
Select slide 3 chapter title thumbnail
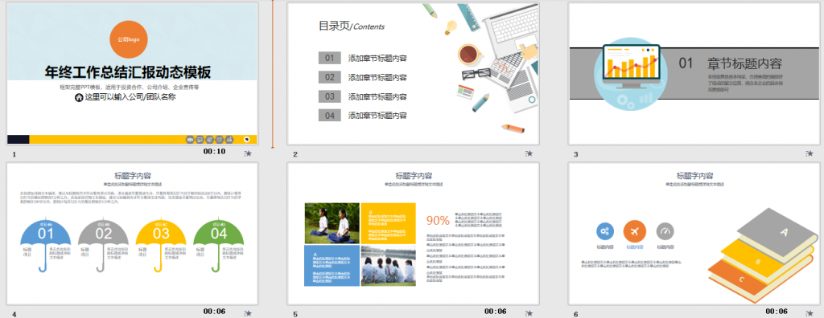[694, 73]
